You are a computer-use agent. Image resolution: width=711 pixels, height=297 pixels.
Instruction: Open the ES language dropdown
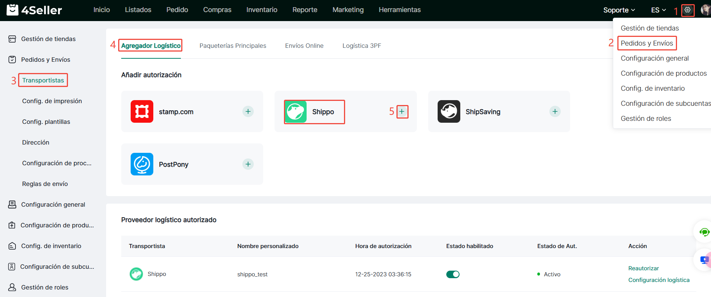tap(658, 10)
